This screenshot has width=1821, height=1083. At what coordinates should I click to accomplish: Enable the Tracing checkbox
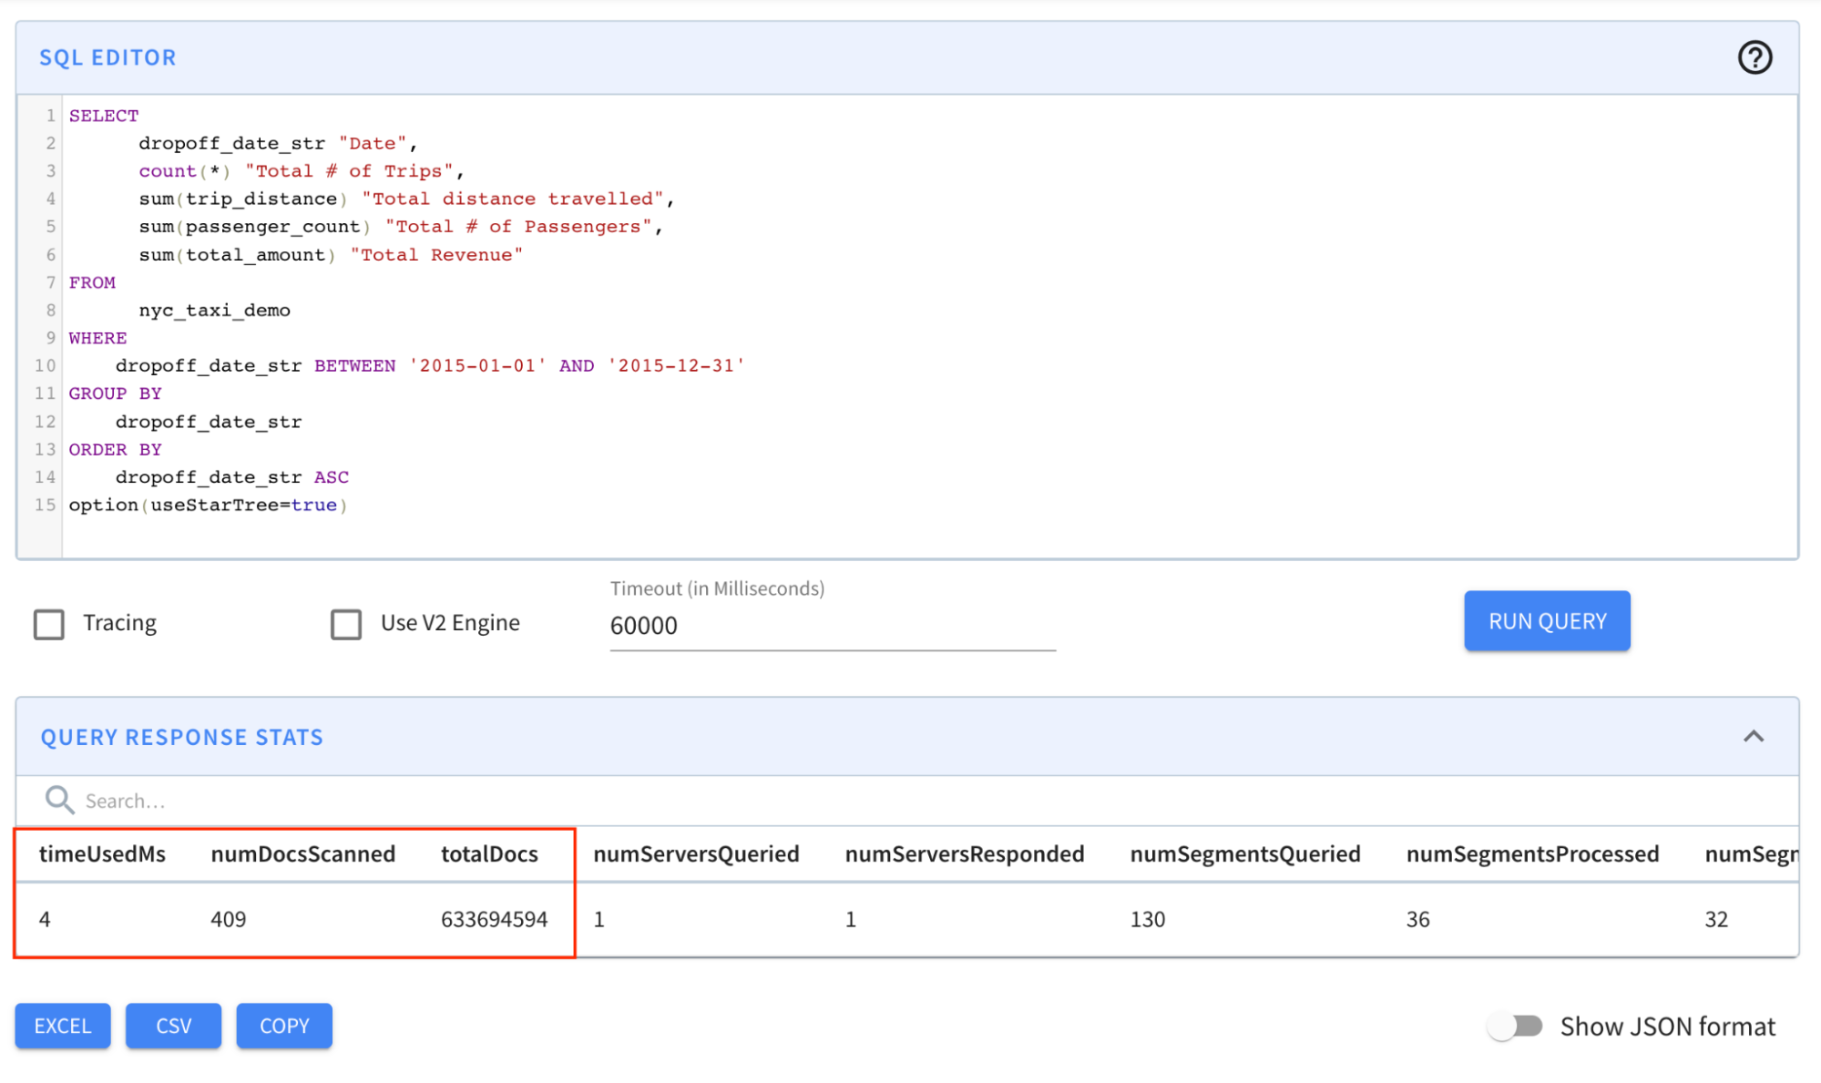tap(49, 624)
